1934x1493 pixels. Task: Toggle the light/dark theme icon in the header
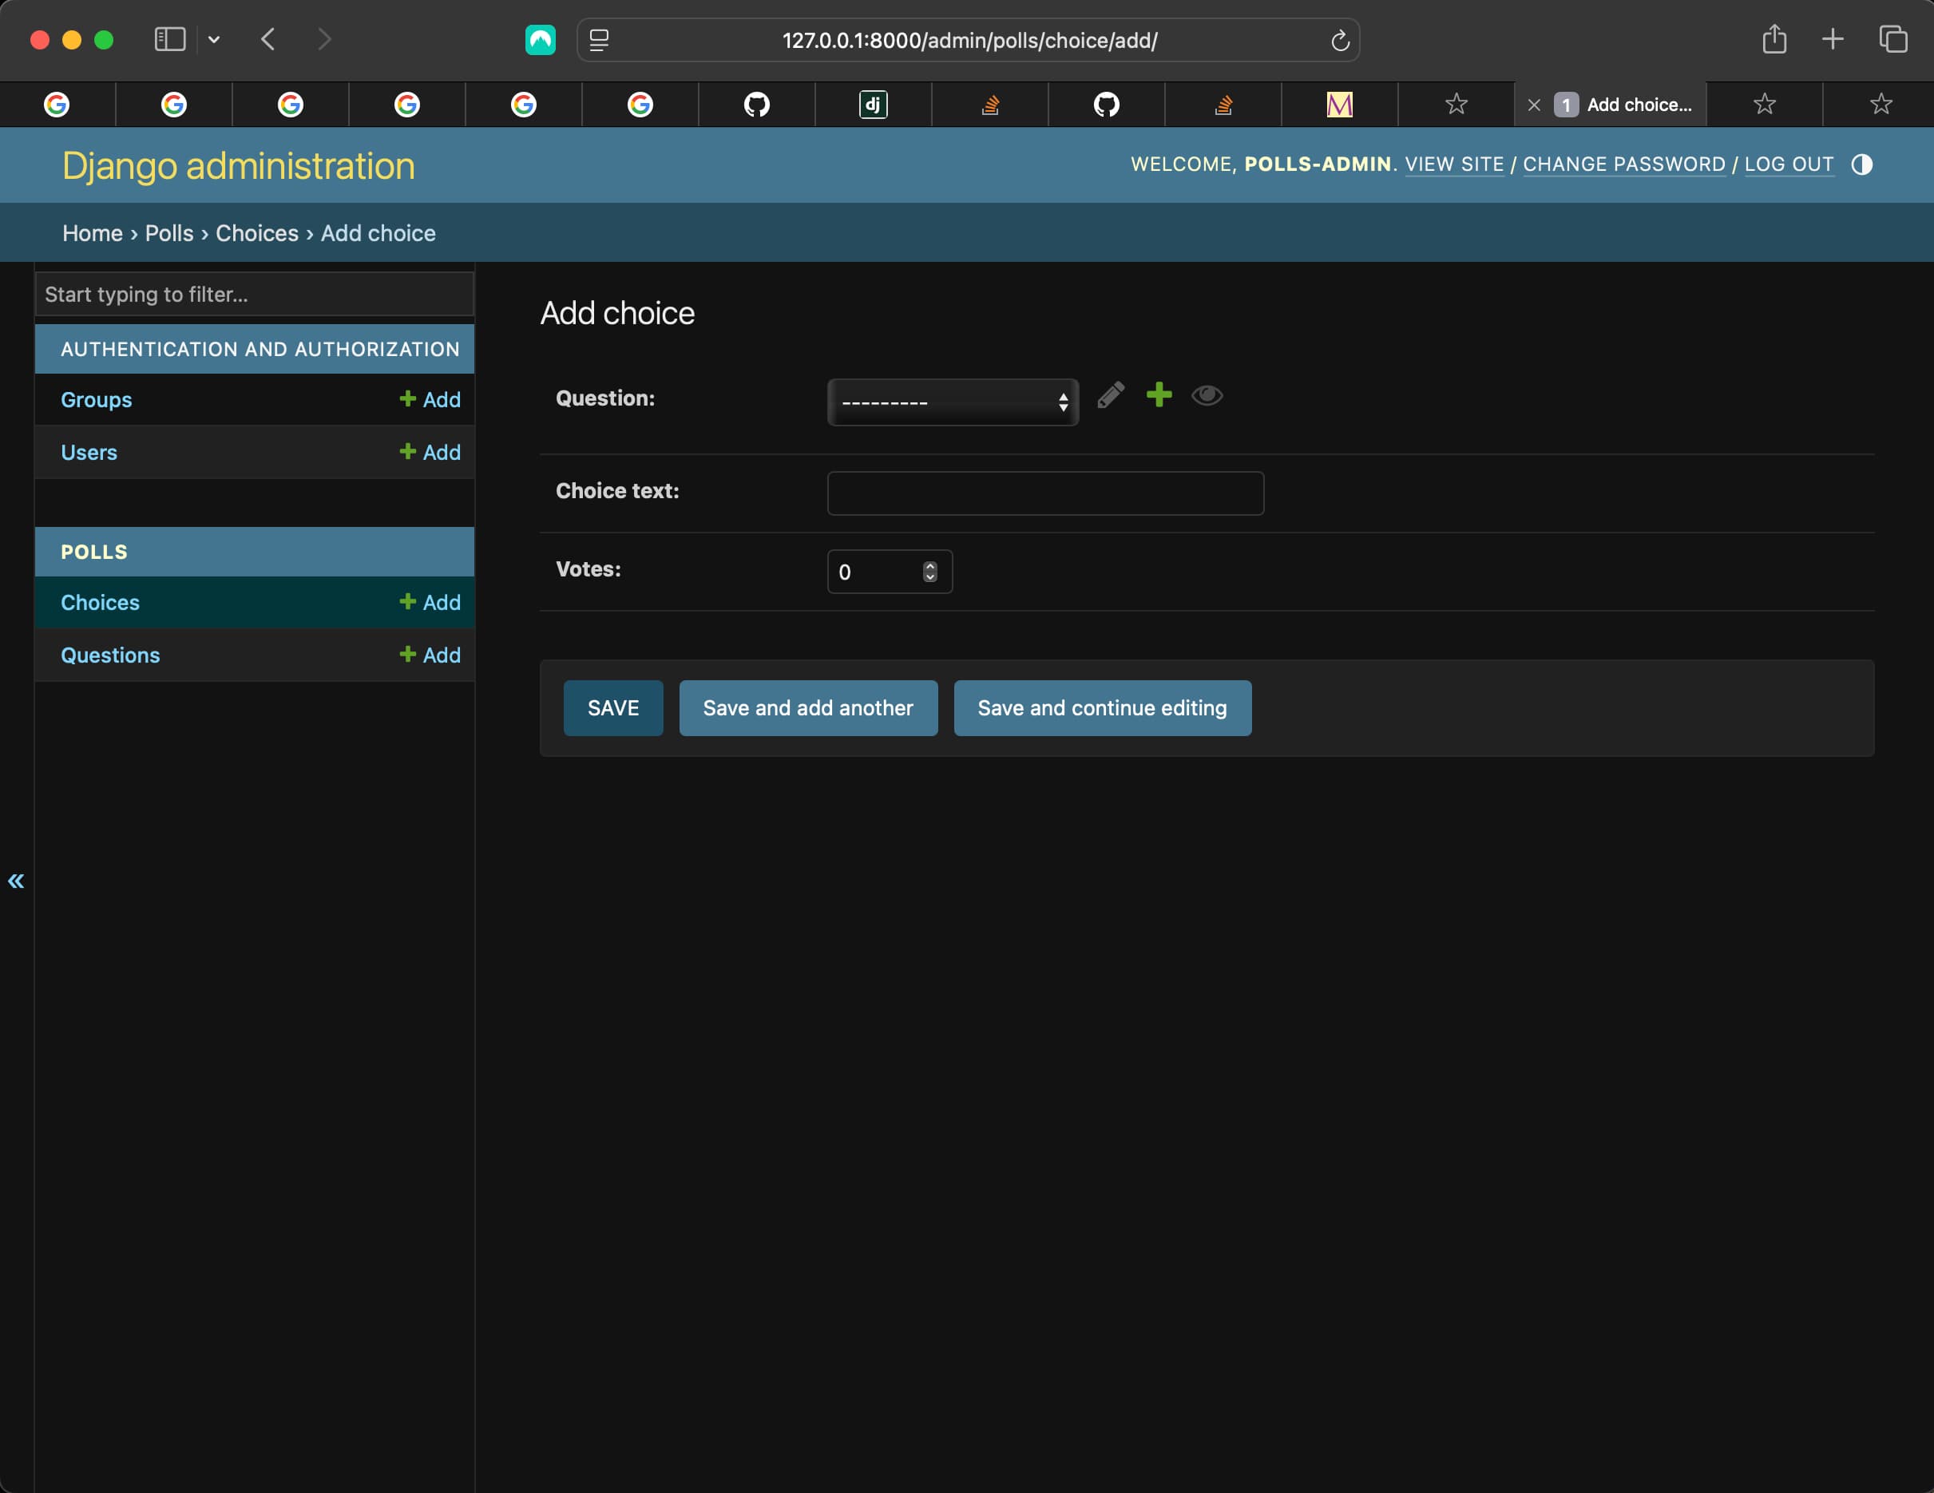[x=1861, y=164]
